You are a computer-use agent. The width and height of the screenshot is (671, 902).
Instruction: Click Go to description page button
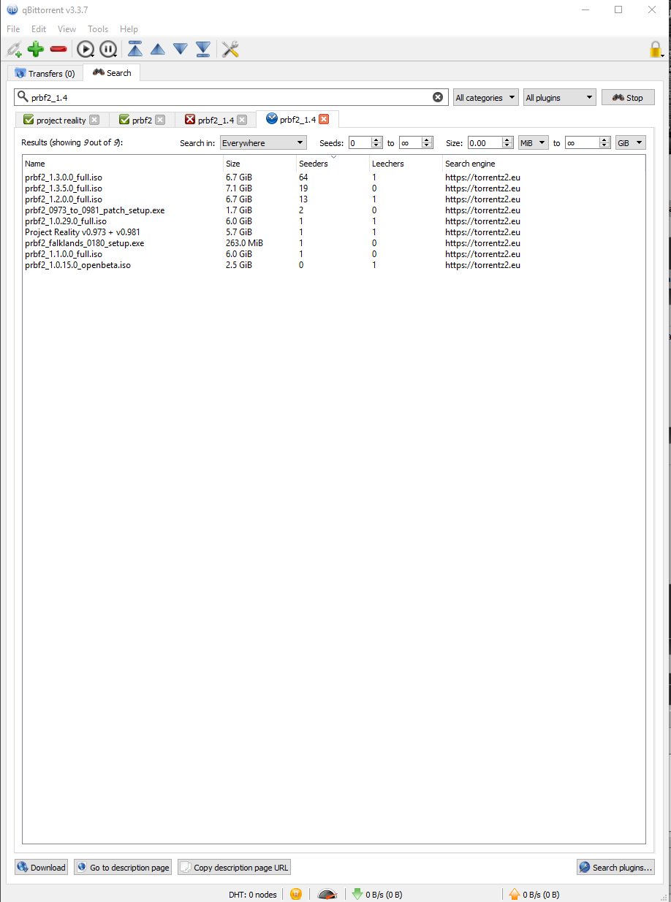tap(123, 867)
